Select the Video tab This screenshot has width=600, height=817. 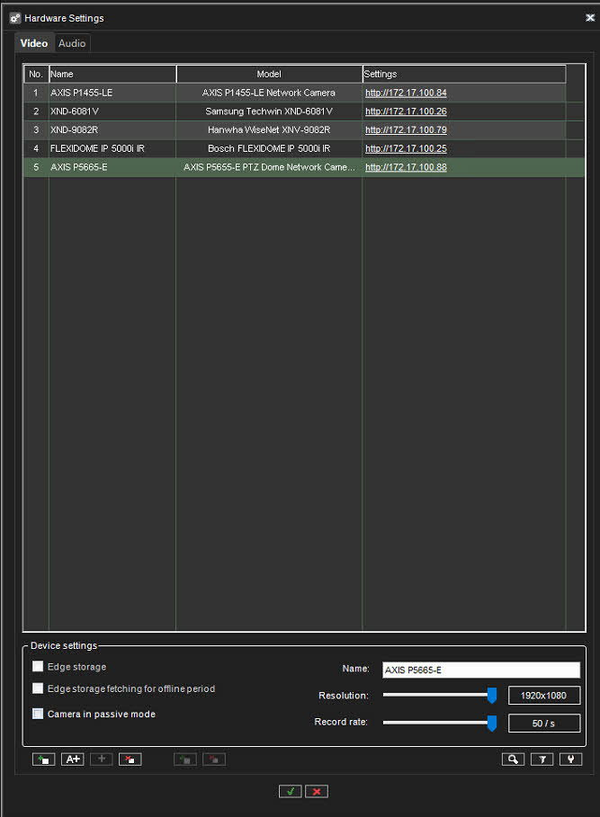click(x=34, y=43)
